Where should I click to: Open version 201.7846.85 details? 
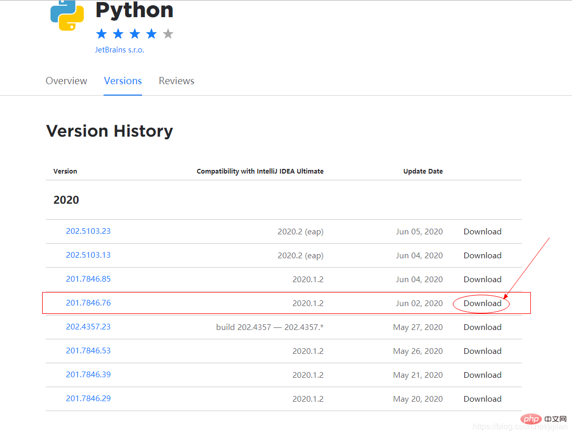pyautogui.click(x=88, y=279)
